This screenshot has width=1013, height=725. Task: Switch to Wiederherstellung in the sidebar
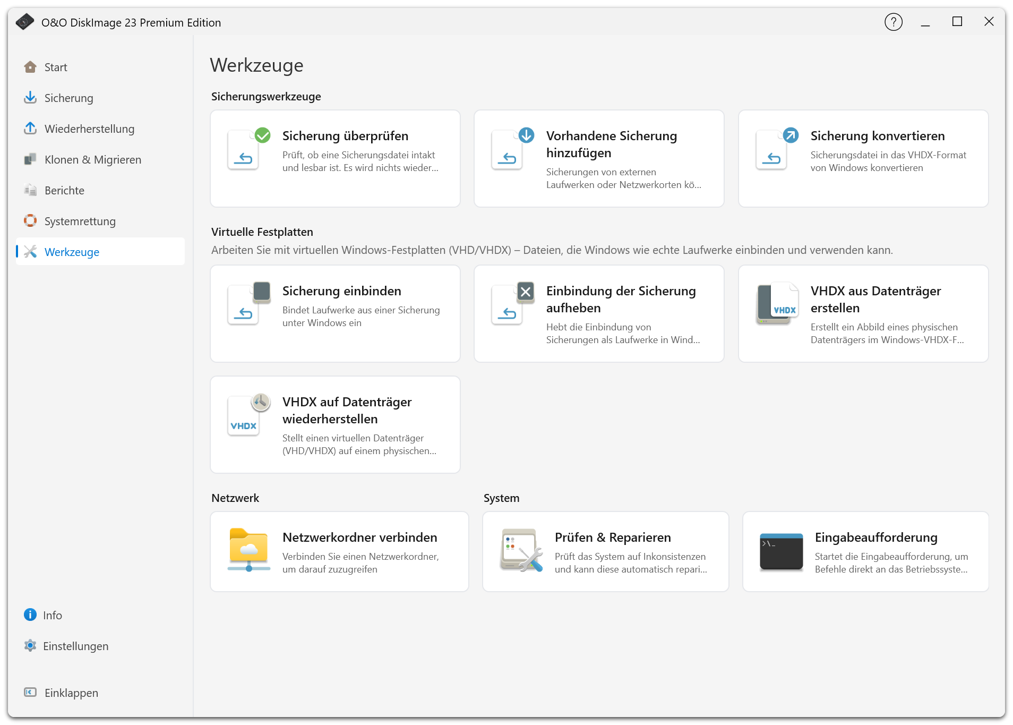coord(100,129)
